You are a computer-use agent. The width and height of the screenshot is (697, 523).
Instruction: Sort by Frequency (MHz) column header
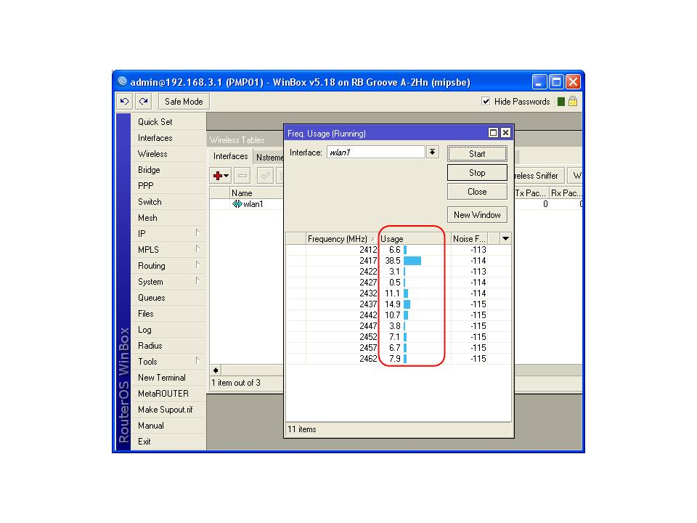point(341,239)
